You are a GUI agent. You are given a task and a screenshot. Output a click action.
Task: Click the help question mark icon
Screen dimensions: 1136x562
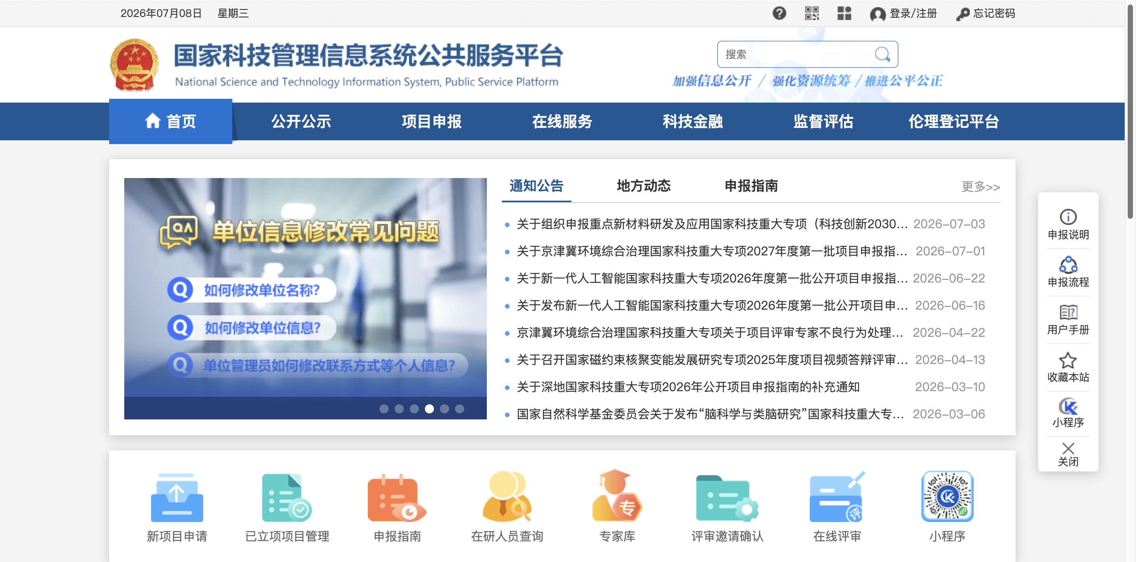(779, 13)
